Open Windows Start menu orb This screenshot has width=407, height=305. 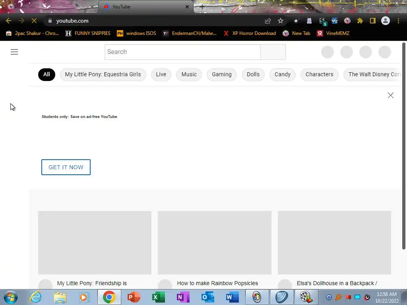pyautogui.click(x=11, y=297)
